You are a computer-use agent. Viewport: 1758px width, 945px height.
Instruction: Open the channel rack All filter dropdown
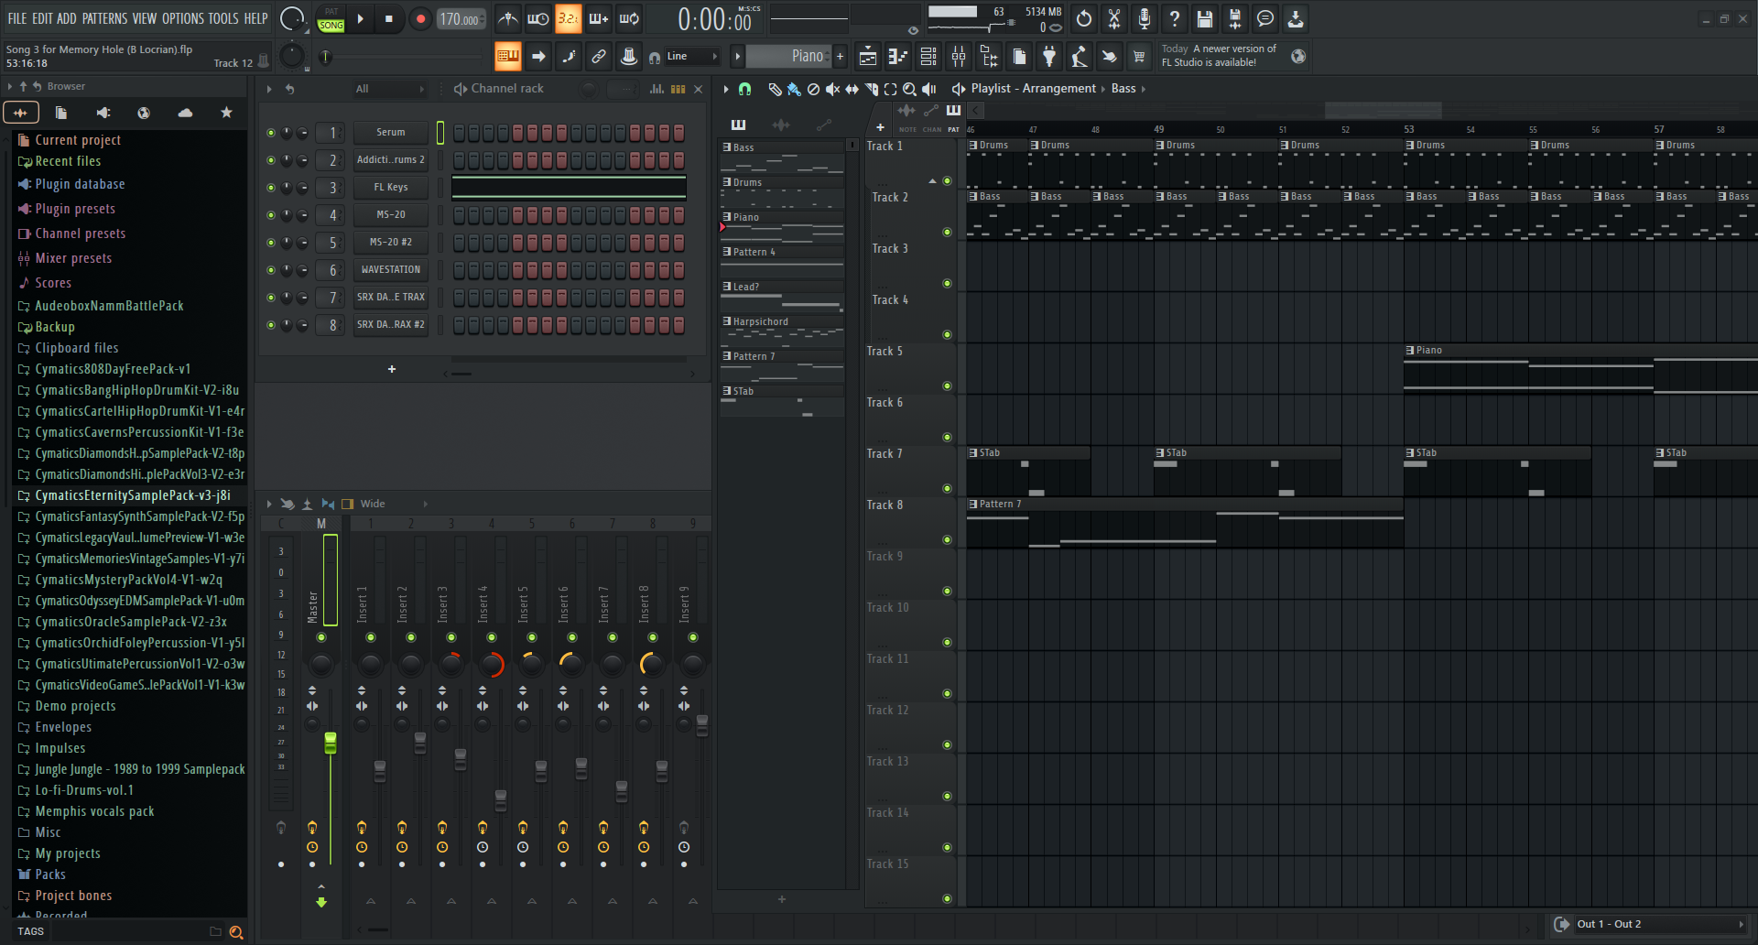click(x=389, y=89)
